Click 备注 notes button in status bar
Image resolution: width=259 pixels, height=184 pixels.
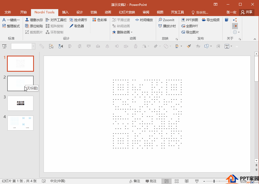click(134, 181)
